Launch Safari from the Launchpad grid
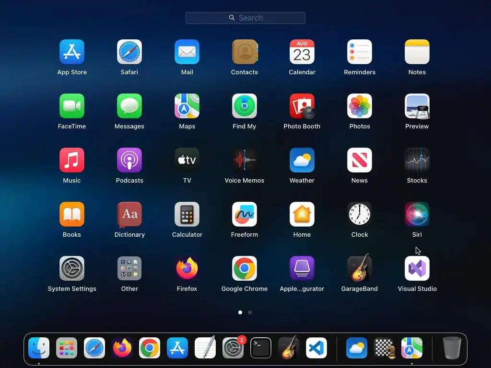Viewport: 491px width, 368px height. click(x=129, y=52)
